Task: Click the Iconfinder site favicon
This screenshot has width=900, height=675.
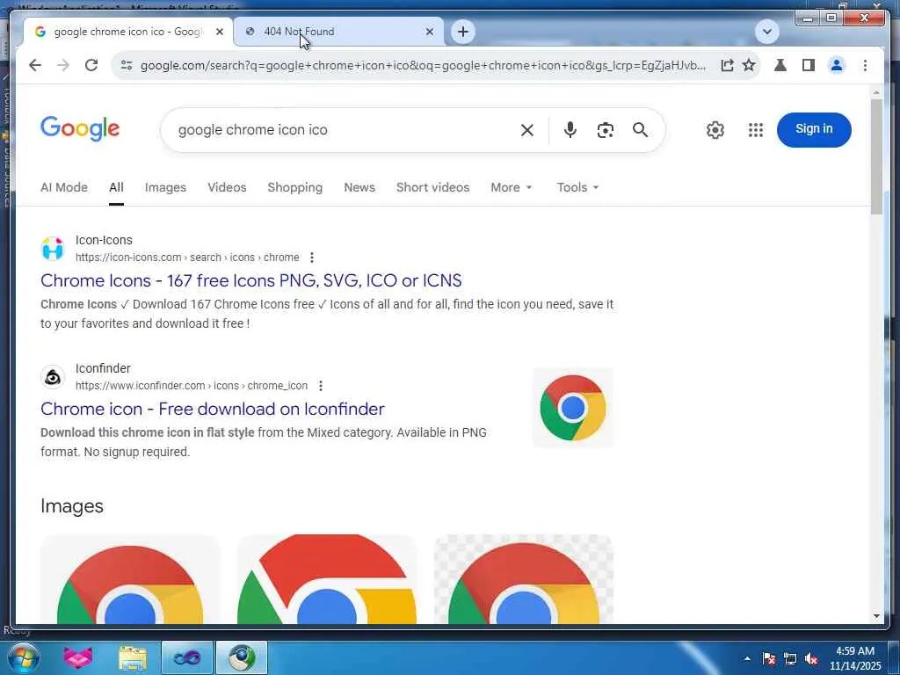Action: click(x=53, y=377)
